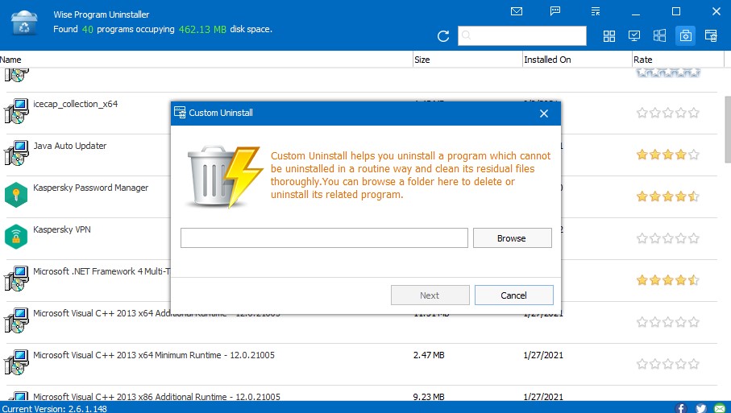Click the vertical scrollbar thumb
The image size is (731, 413).
(728, 130)
